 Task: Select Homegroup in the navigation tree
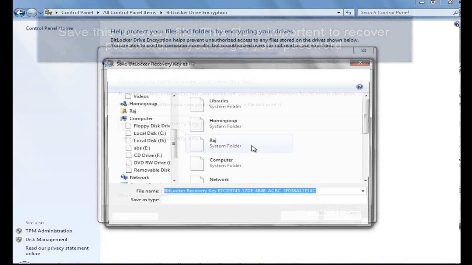pyautogui.click(x=143, y=104)
